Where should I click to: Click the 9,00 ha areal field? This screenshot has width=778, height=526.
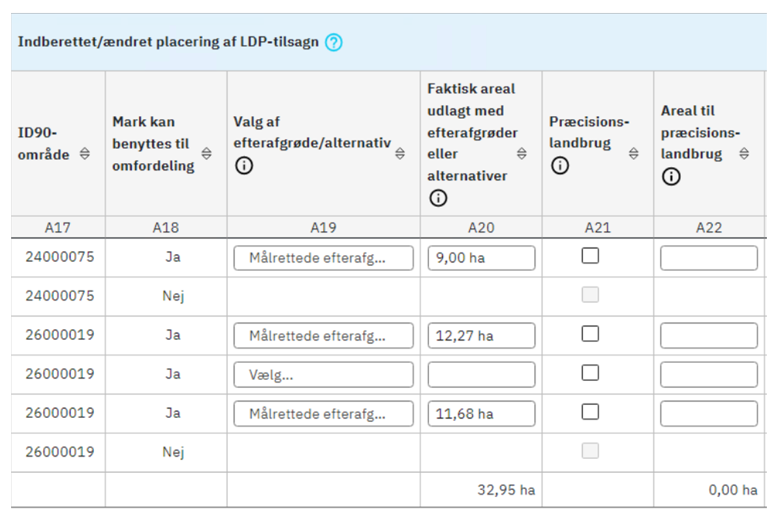481,257
